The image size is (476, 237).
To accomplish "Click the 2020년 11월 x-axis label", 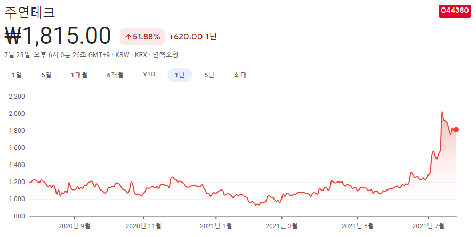I will pyautogui.click(x=143, y=226).
